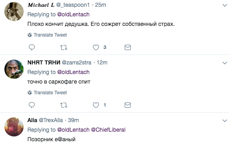229x144 pixels.
Task: Reply to Michael L's tweet
Action: click(32, 47)
